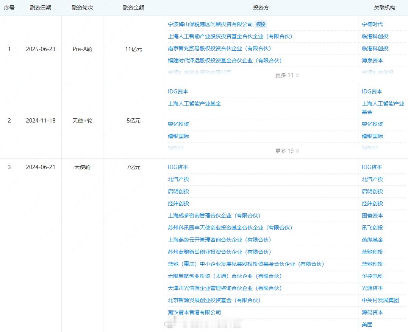408x332 pixels.
Task: Open 华控电科 related institution
Action: pyautogui.click(x=372, y=276)
